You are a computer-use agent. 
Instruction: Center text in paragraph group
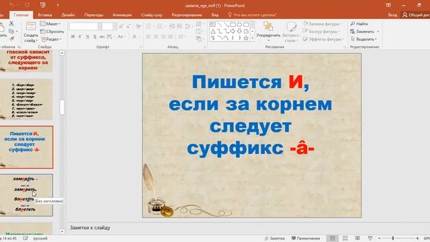click(x=156, y=36)
